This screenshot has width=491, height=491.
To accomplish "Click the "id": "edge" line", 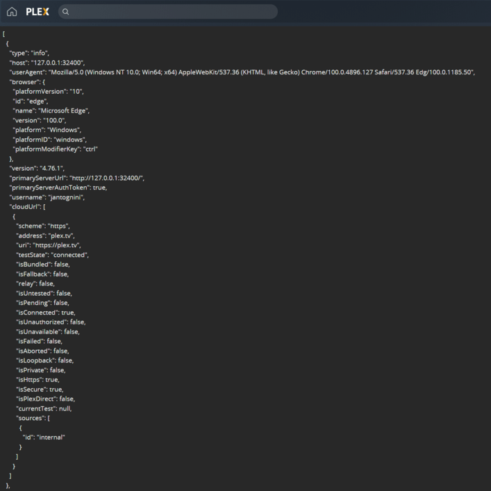I will click(31, 101).
